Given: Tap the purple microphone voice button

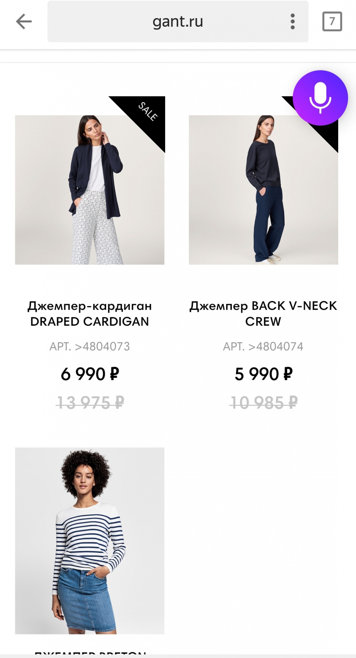Looking at the screenshot, I should click(320, 98).
